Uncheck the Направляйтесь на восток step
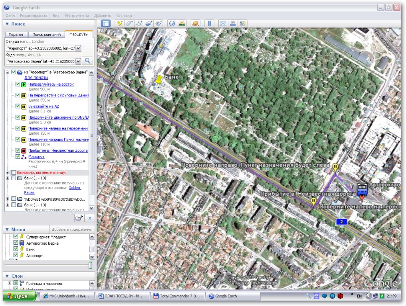 pos(18,84)
